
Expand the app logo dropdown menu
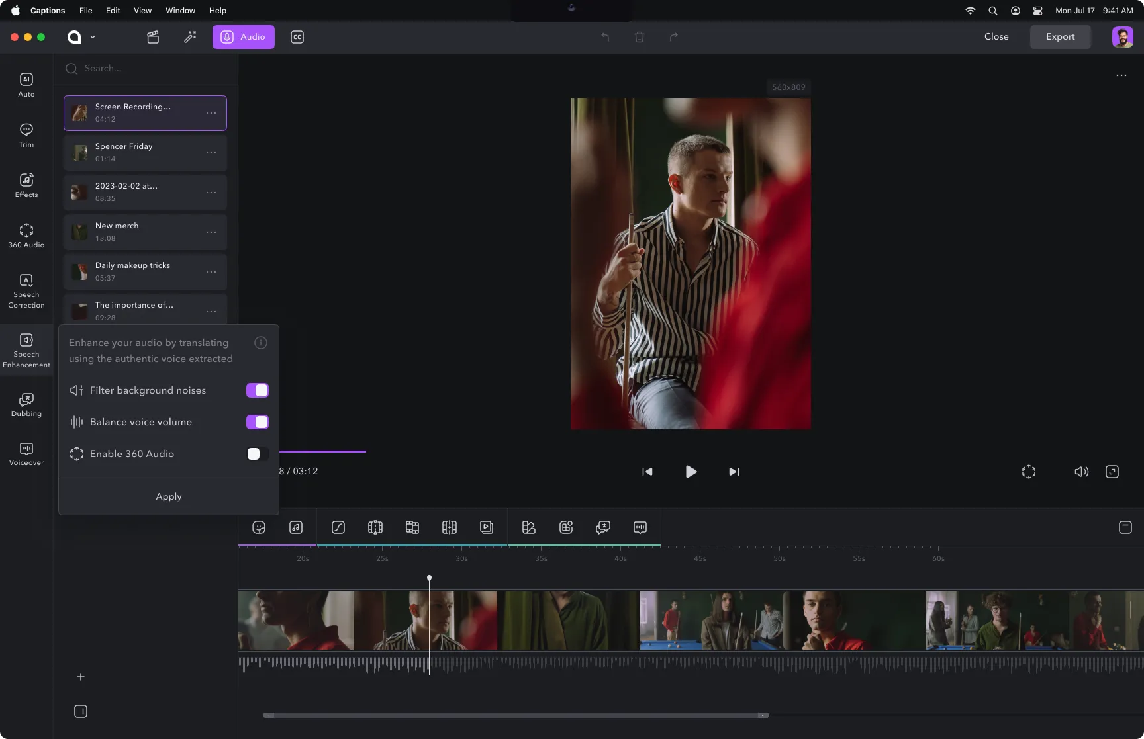(x=93, y=37)
